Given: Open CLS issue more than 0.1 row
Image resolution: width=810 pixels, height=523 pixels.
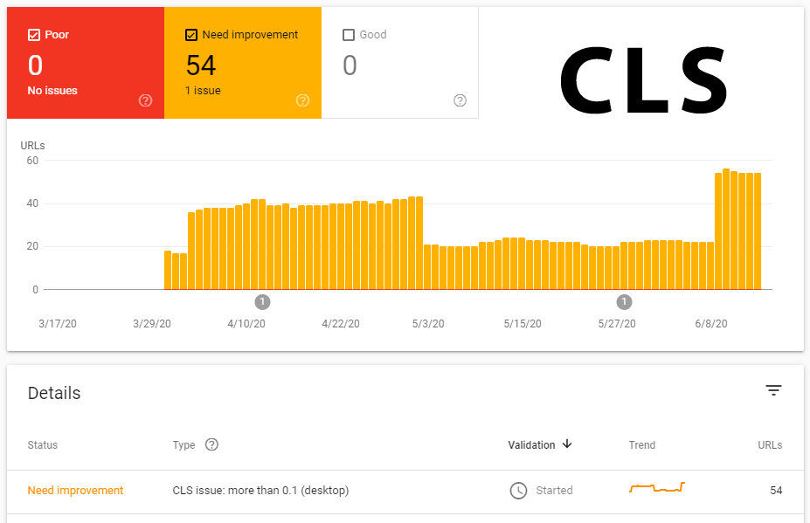Looking at the screenshot, I should [405, 492].
